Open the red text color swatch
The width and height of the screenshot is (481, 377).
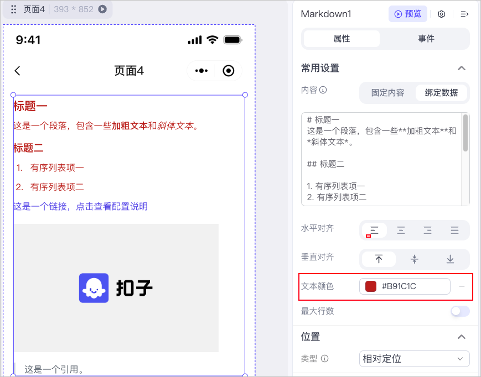(x=370, y=286)
